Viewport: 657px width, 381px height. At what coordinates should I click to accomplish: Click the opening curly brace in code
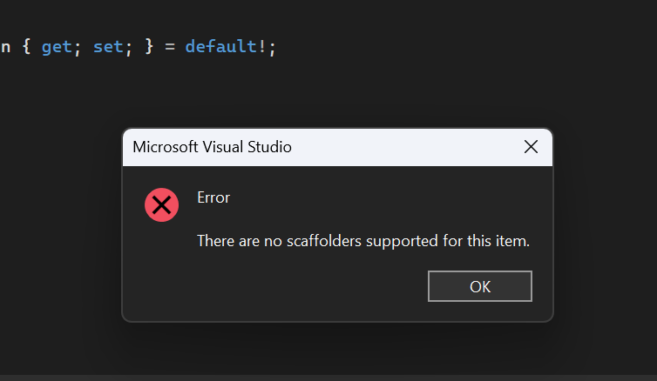pyautogui.click(x=26, y=46)
